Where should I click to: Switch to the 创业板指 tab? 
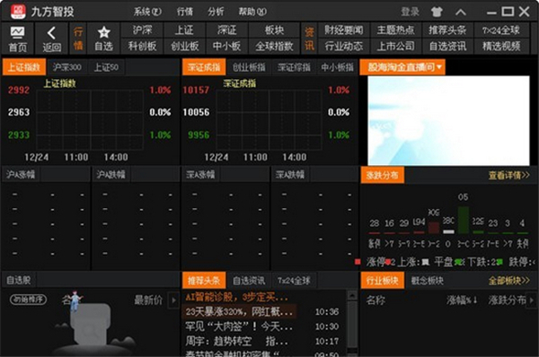coord(249,67)
